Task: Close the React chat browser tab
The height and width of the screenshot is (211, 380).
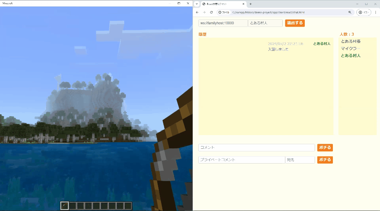Action: pyautogui.click(x=243, y=4)
